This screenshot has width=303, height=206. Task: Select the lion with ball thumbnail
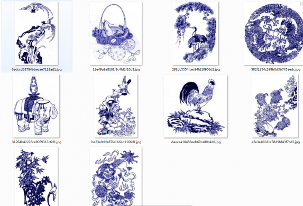pyautogui.click(x=116, y=176)
